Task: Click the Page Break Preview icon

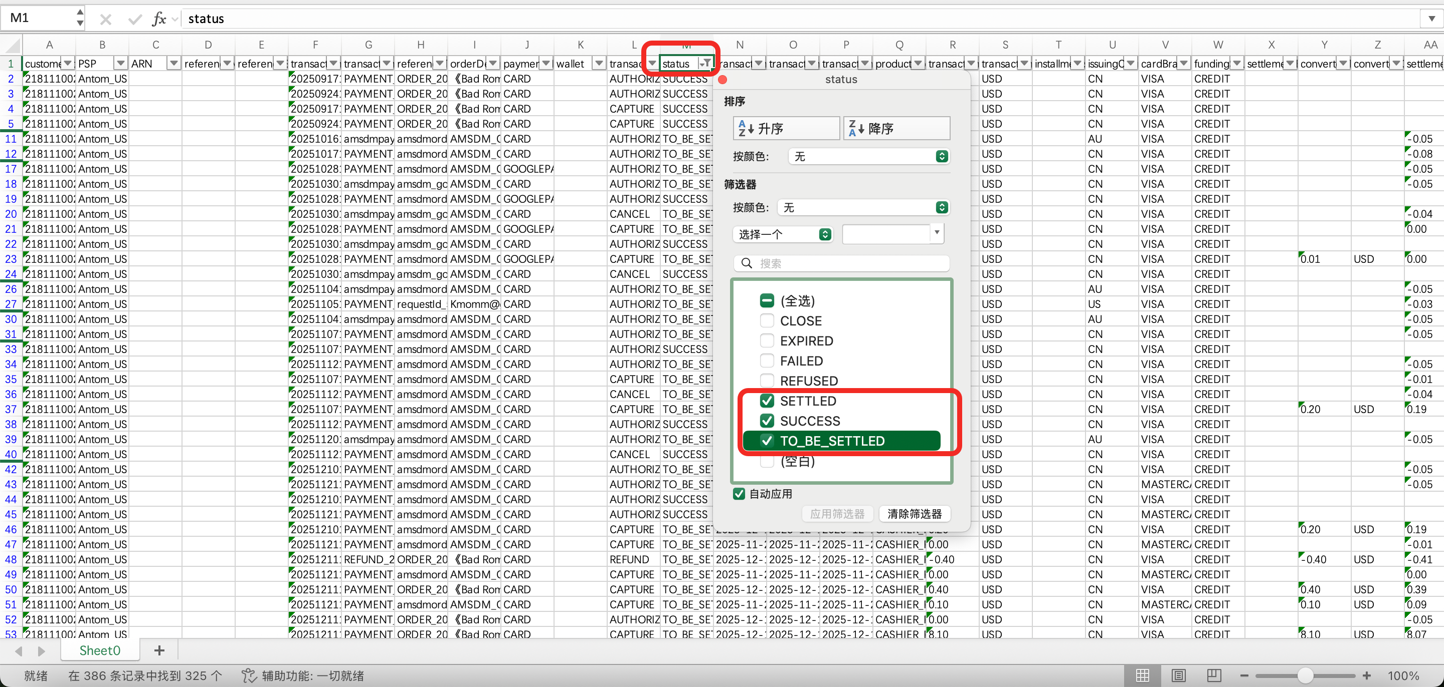Action: [1214, 675]
